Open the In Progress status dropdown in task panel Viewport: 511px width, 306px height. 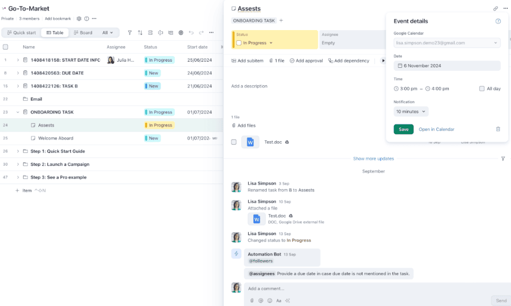[258, 43]
